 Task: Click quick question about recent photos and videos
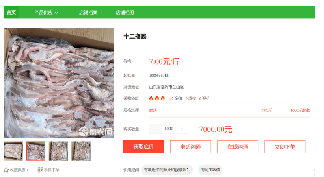(x=167, y=170)
